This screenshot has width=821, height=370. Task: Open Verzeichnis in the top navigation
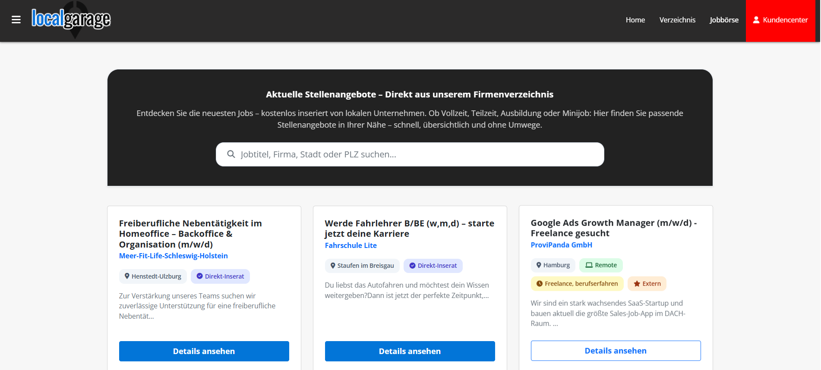(677, 20)
